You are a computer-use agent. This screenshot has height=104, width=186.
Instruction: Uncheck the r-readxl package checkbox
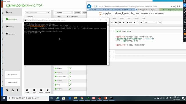point(56,68)
